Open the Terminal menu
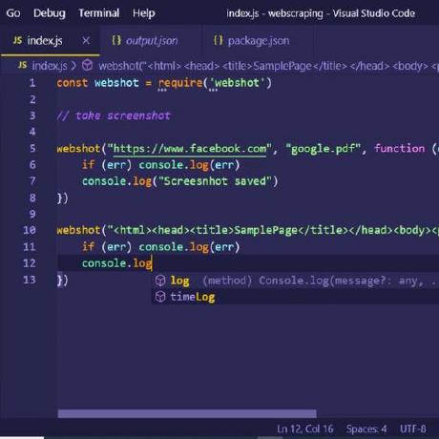Image resolution: width=439 pixels, height=439 pixels. [x=99, y=13]
